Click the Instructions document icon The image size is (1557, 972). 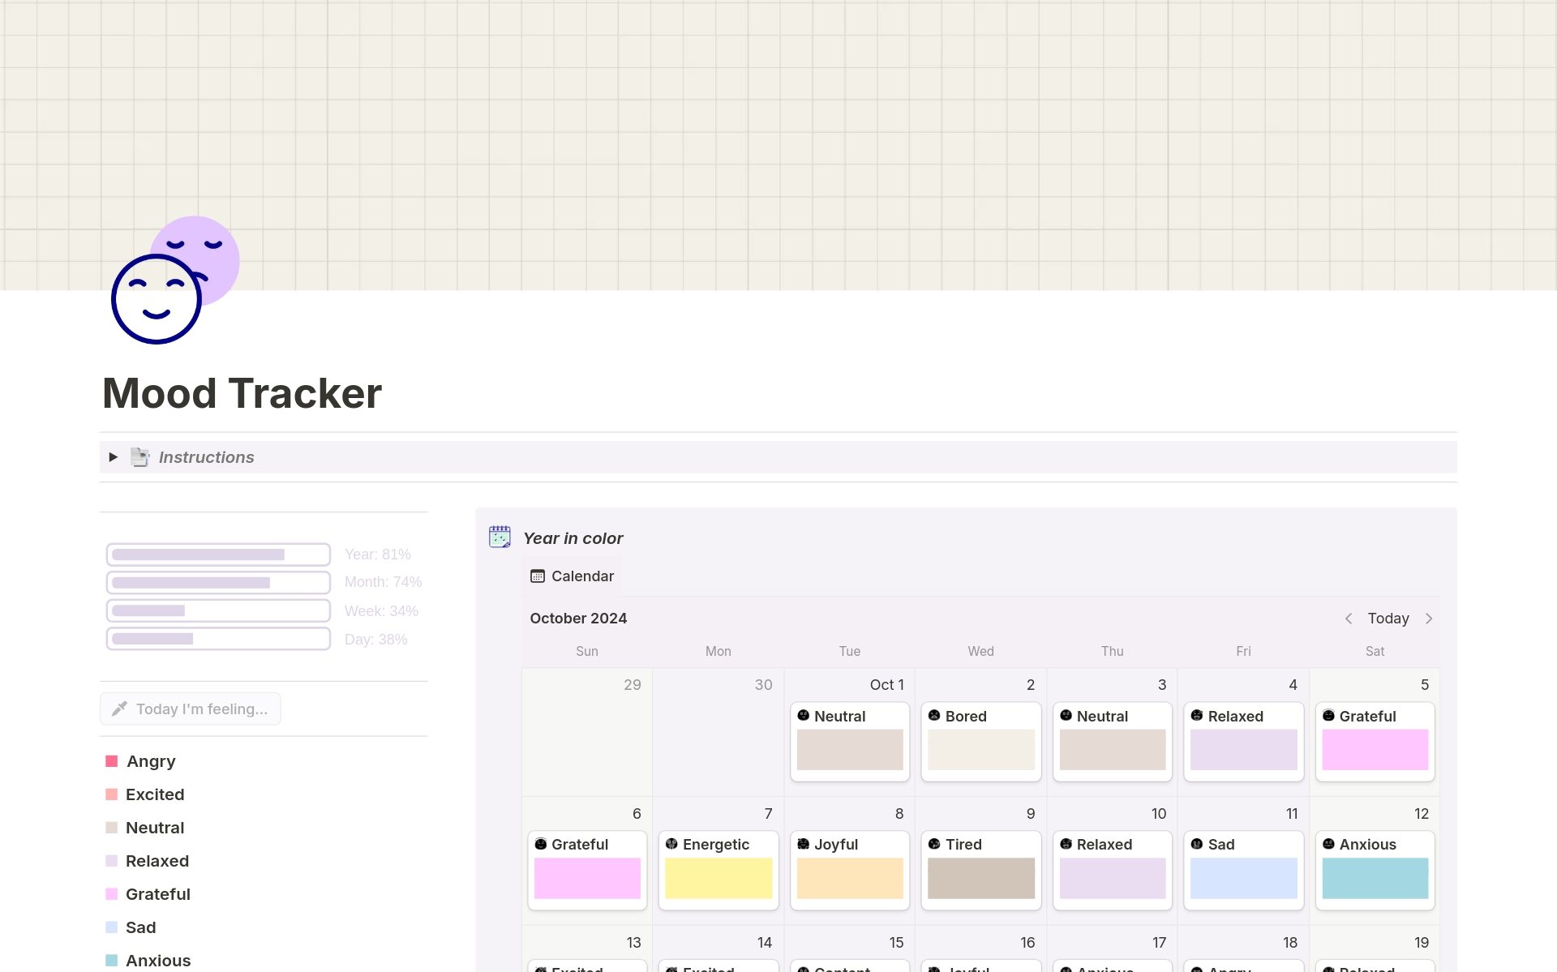(x=140, y=457)
